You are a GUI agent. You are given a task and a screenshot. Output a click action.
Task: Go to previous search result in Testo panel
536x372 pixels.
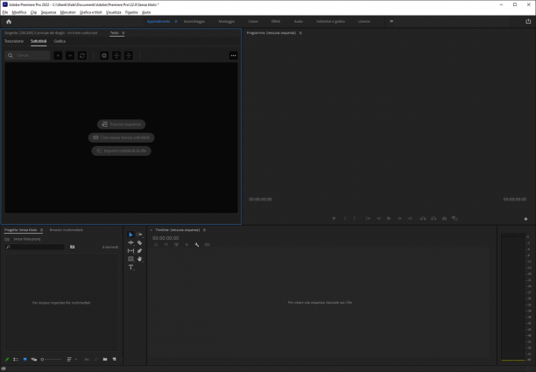58,55
